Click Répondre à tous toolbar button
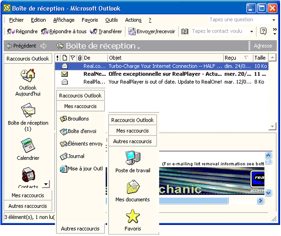281x236 pixels. (x=64, y=31)
